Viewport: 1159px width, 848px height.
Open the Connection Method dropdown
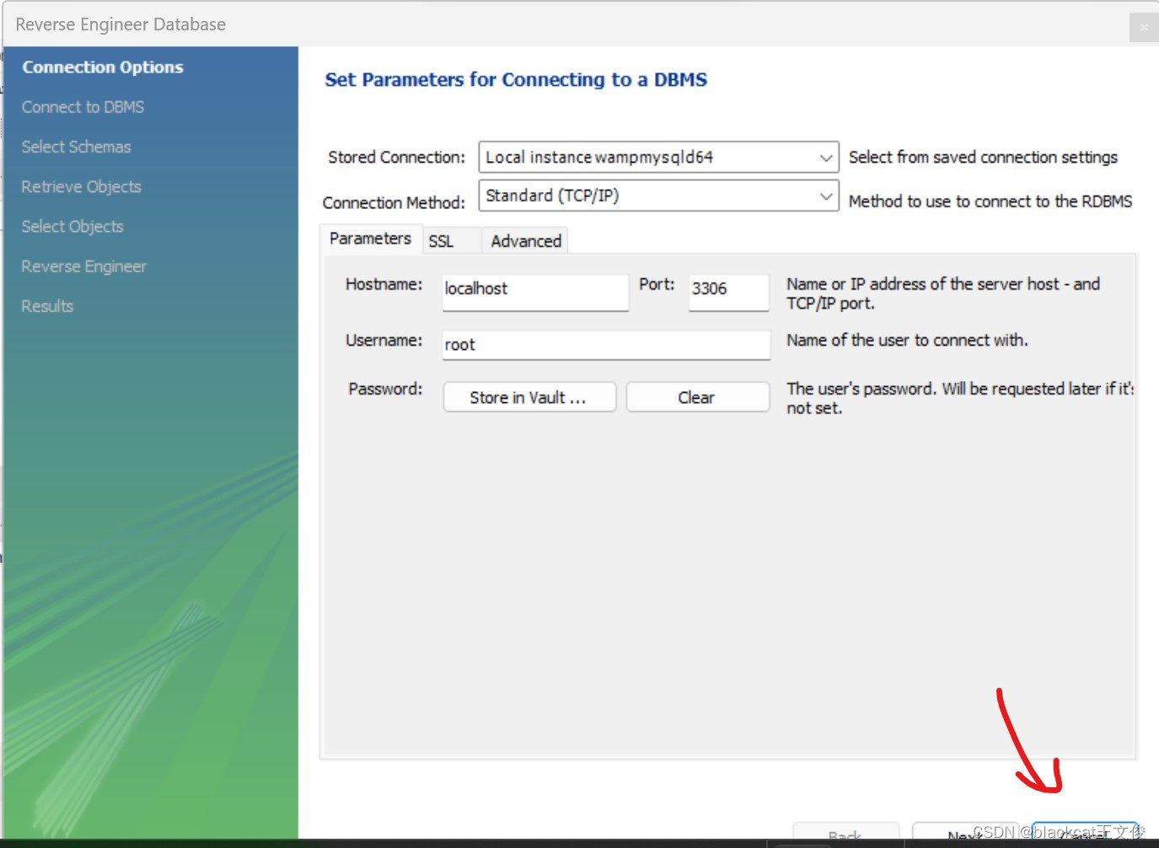coord(658,196)
